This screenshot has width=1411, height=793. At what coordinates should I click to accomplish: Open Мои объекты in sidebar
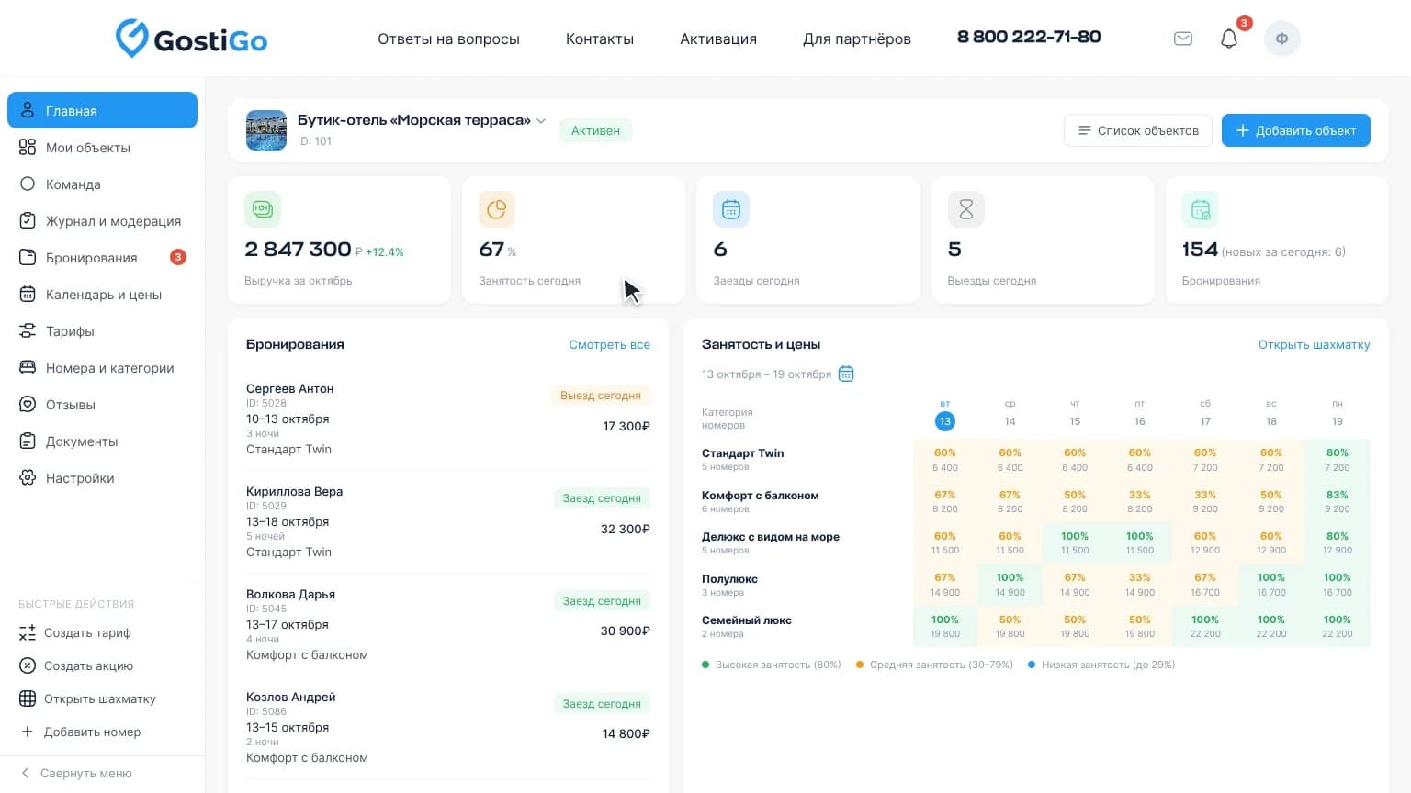[102, 148]
